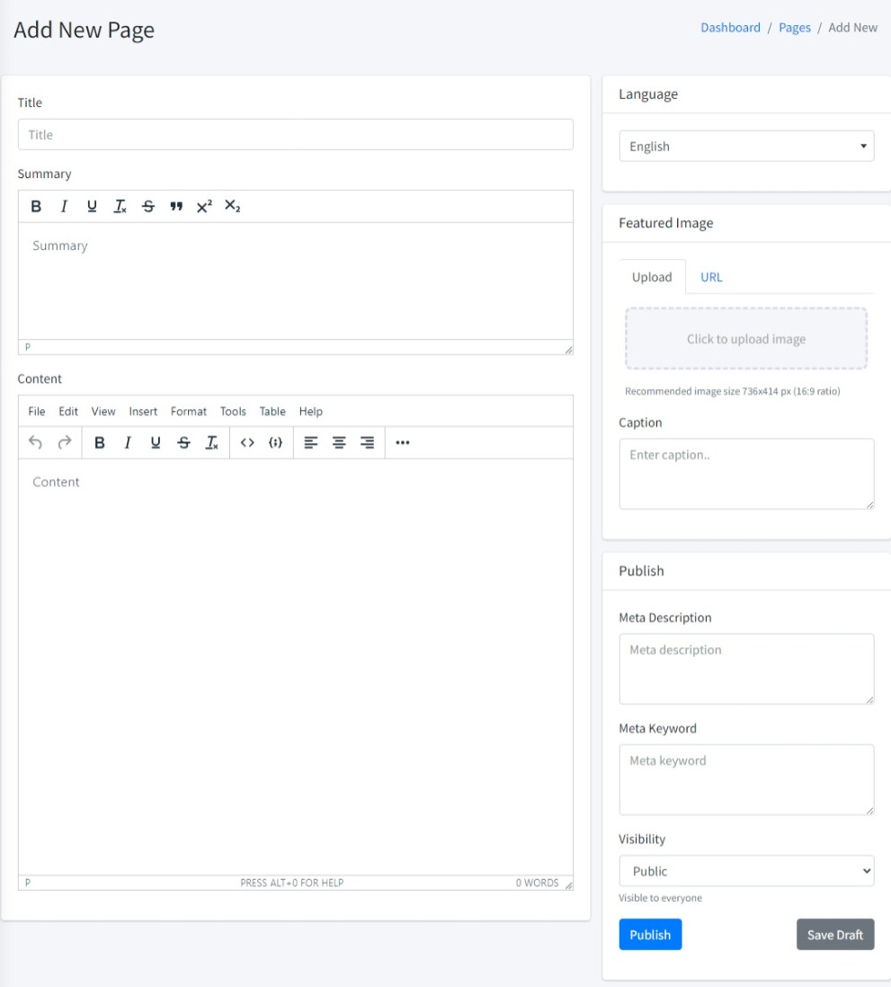The image size is (891, 987).
Task: Insert code sample with curly braces icon
Action: (x=276, y=442)
